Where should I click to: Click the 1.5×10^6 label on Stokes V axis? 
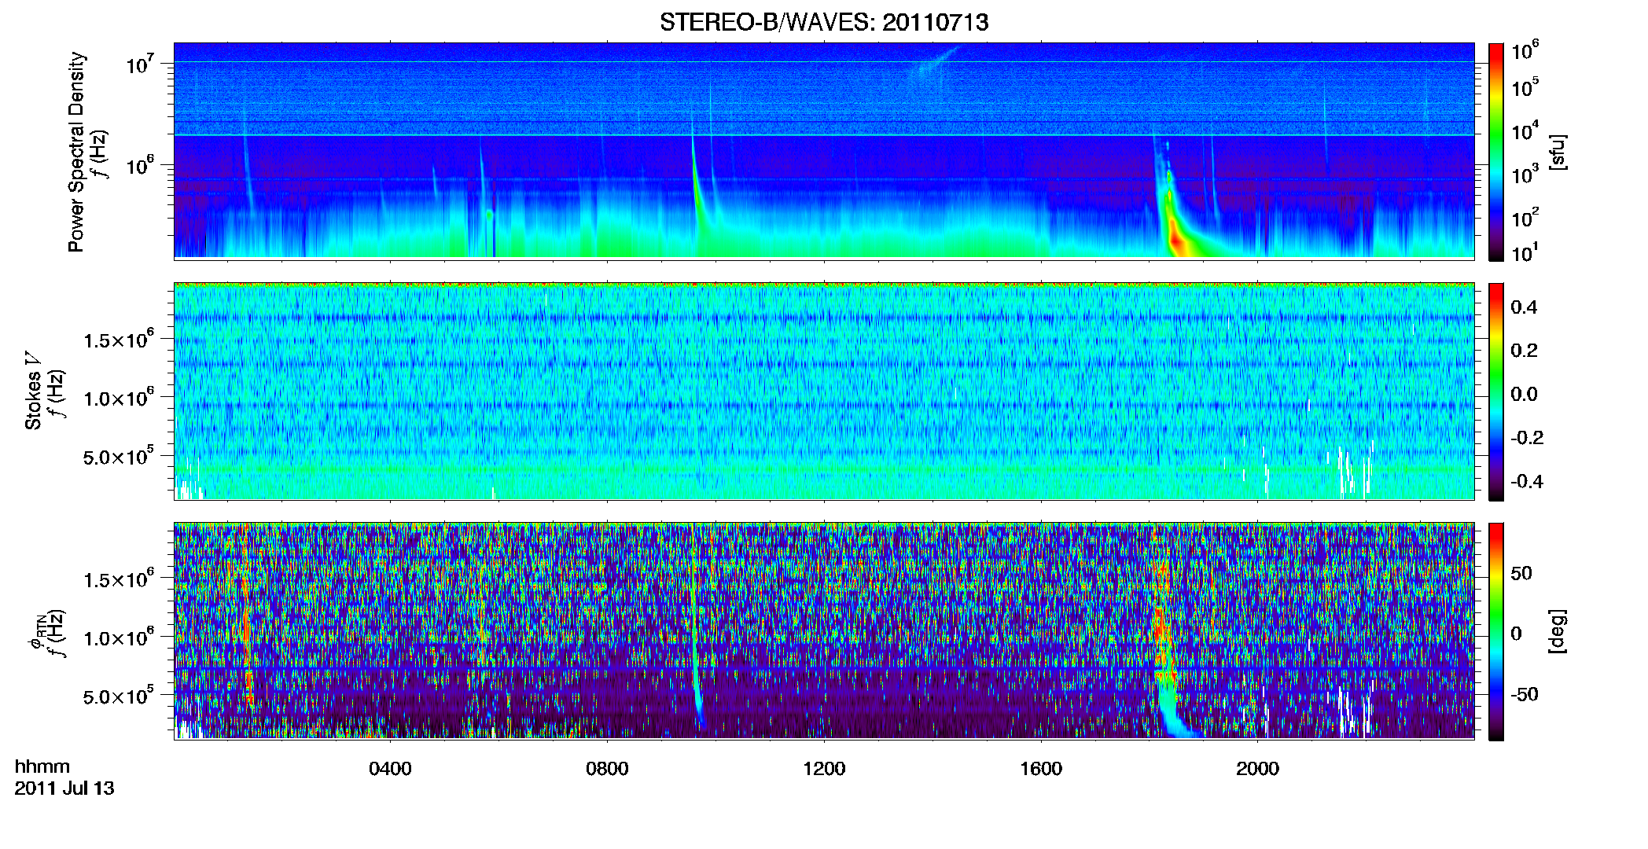pos(119,340)
